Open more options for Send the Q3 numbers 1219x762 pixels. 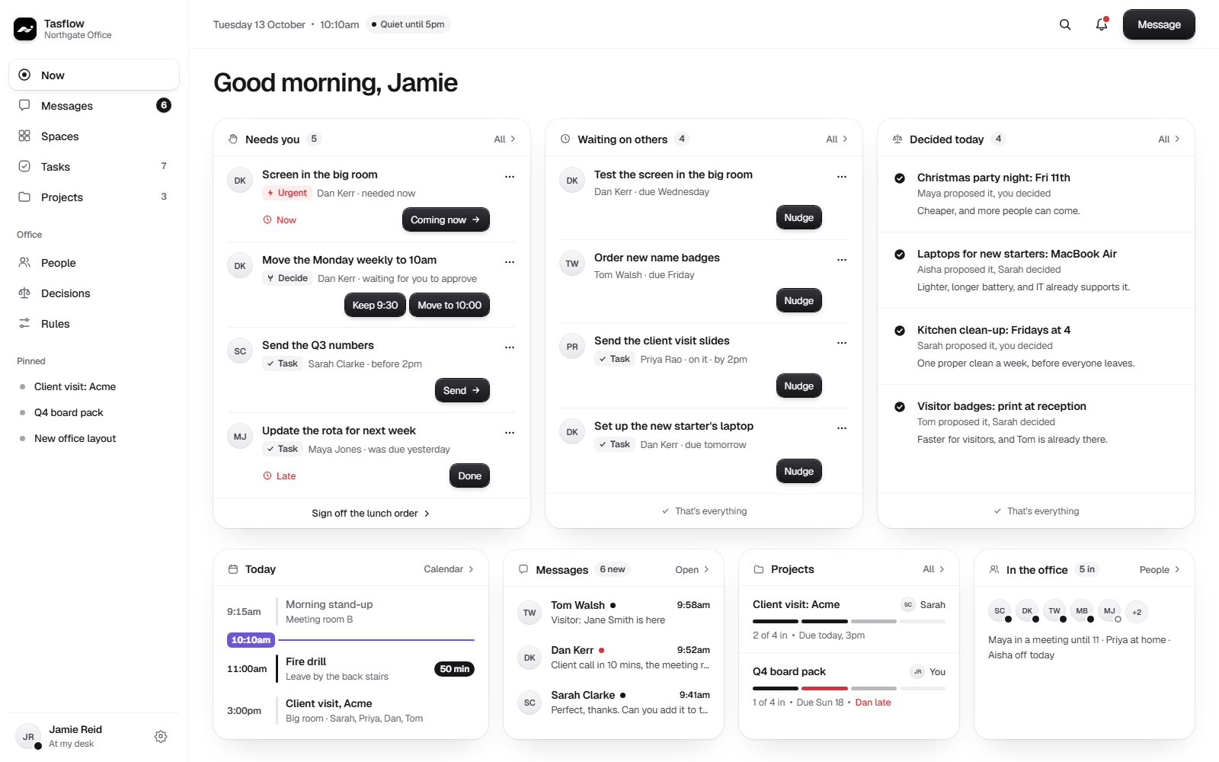tap(510, 347)
